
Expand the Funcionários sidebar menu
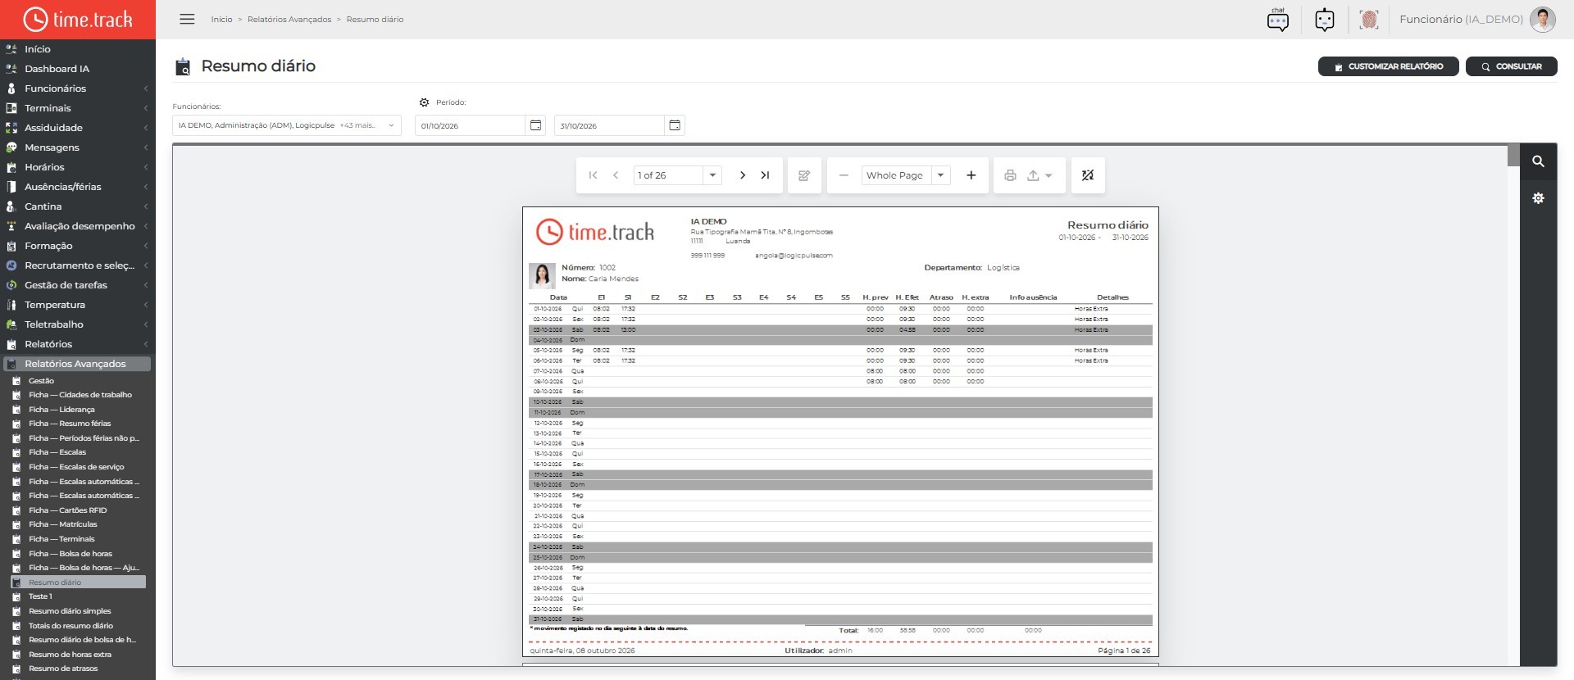point(77,88)
